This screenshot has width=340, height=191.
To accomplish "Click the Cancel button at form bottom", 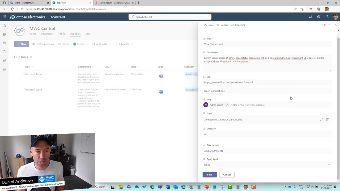I will (227, 175).
